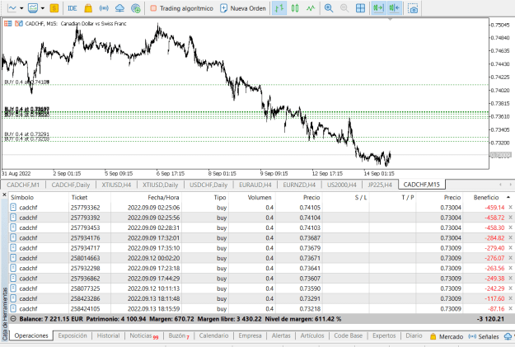Screen dimensions: 515x347
Task: Open the Calendario tab
Action: (213, 335)
